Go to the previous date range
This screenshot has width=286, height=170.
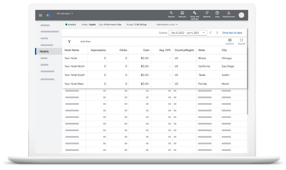tap(210, 33)
